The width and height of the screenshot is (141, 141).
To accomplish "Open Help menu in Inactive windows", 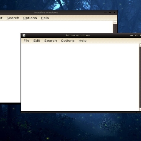I will click(x=45, y=18).
